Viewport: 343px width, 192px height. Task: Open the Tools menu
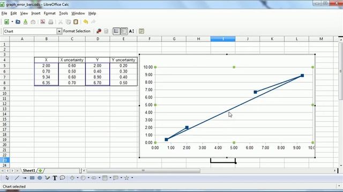pyautogui.click(x=63, y=13)
